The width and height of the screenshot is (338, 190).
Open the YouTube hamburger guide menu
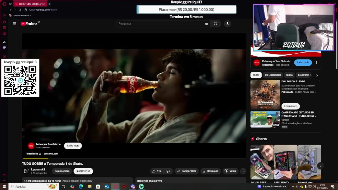14,24
